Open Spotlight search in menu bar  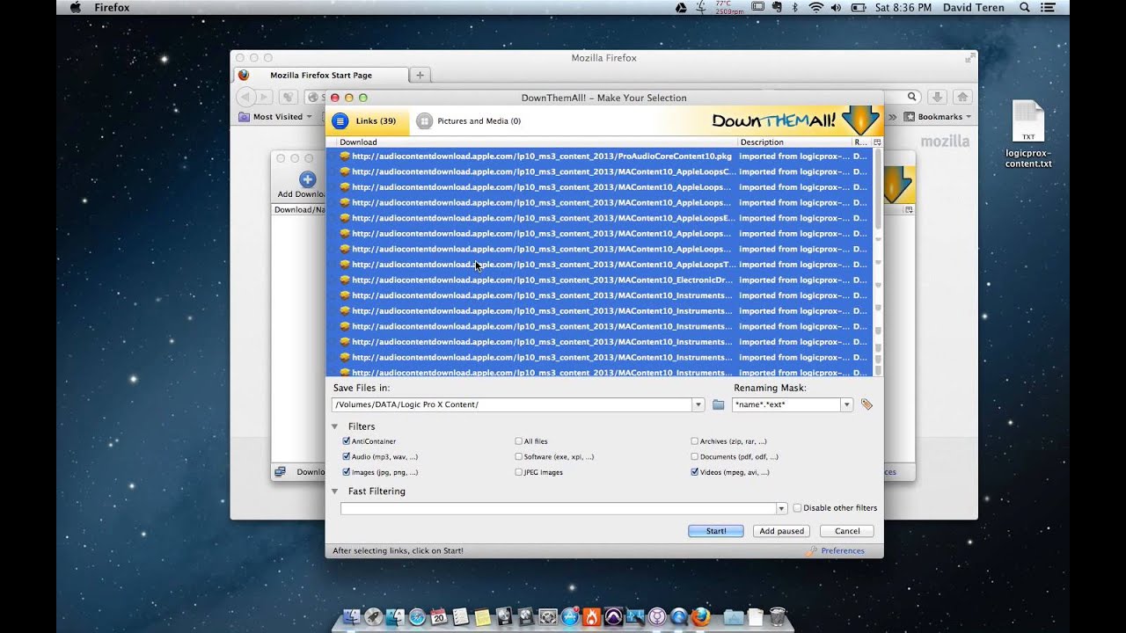[1025, 7]
